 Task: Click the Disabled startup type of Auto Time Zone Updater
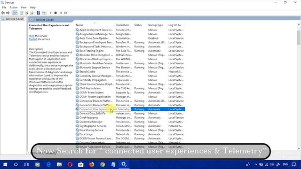pyautogui.click(x=153, y=38)
